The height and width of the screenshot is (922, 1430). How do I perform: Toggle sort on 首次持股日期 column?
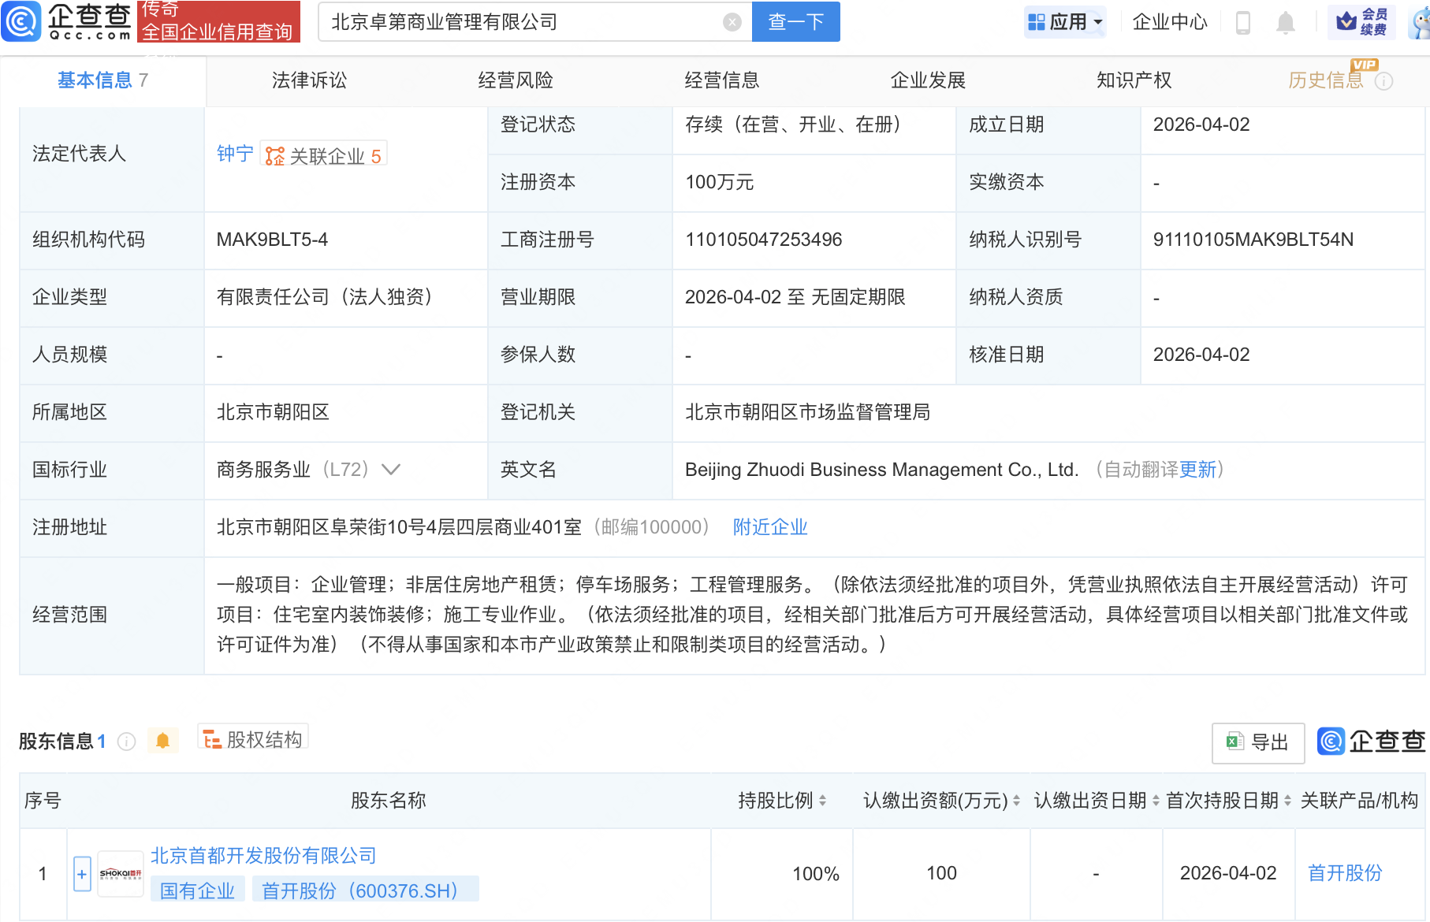tap(1287, 800)
